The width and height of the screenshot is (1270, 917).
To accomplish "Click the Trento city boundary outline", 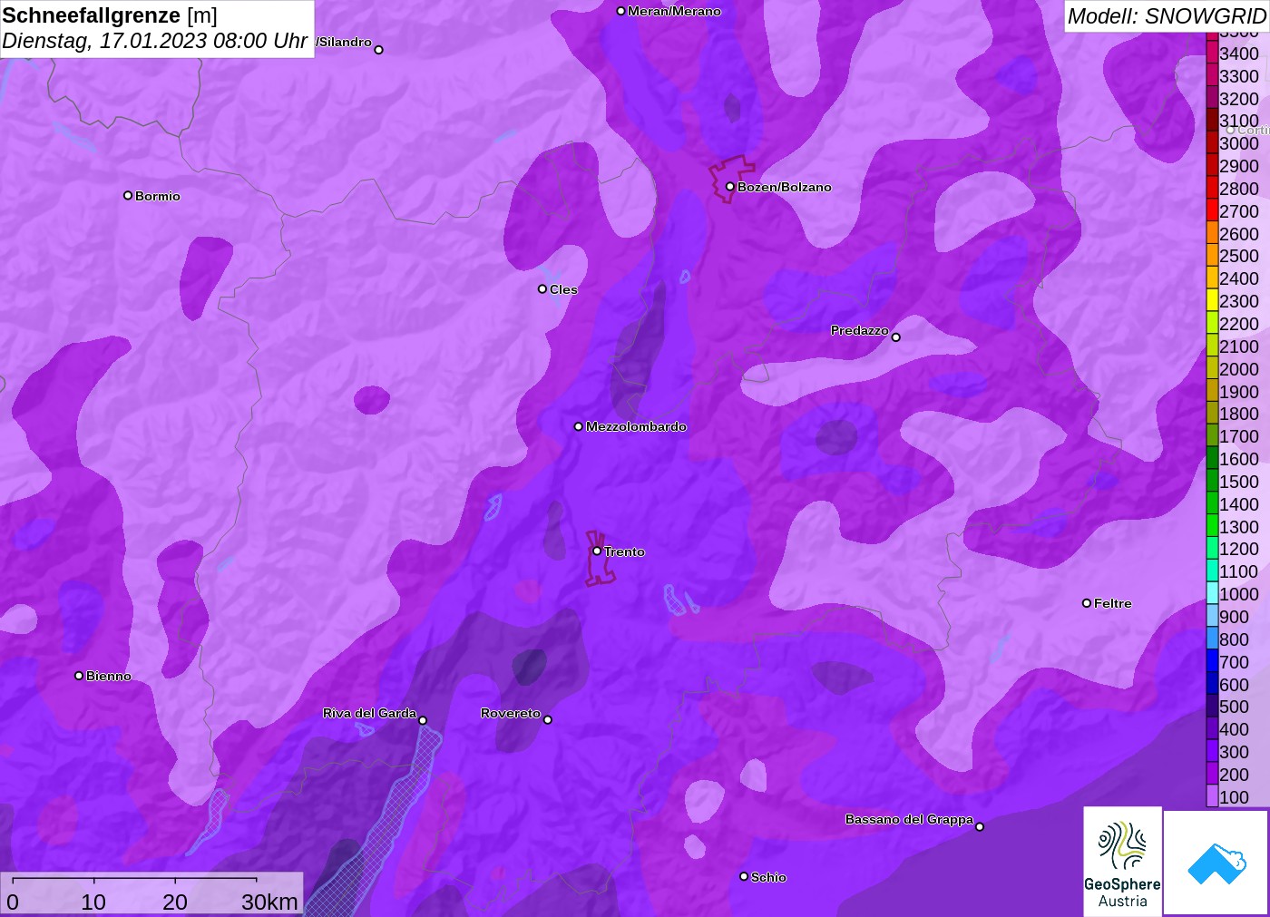I will tap(599, 559).
